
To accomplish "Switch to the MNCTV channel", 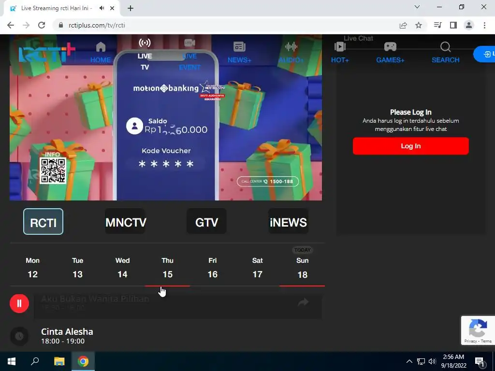I will pyautogui.click(x=125, y=221).
